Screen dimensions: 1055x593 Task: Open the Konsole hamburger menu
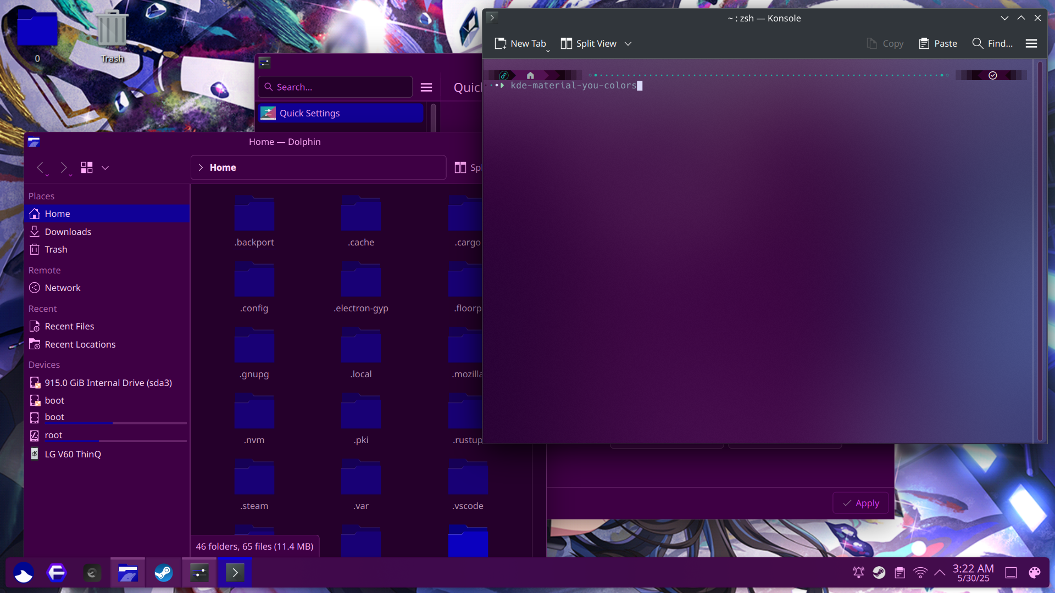pyautogui.click(x=1031, y=43)
